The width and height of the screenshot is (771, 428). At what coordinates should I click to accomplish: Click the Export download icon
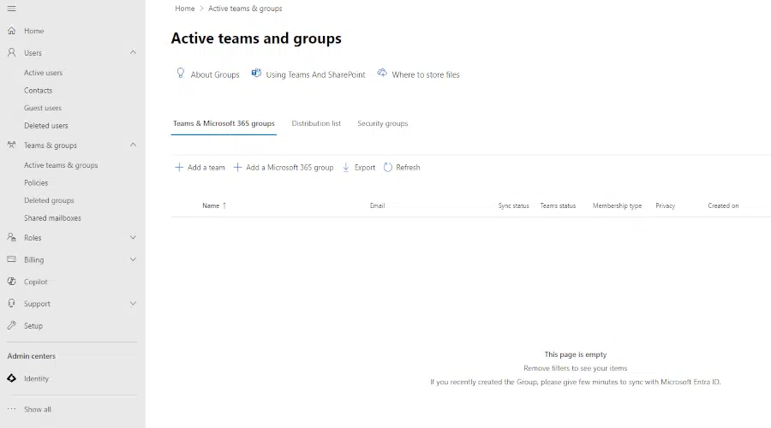(346, 168)
